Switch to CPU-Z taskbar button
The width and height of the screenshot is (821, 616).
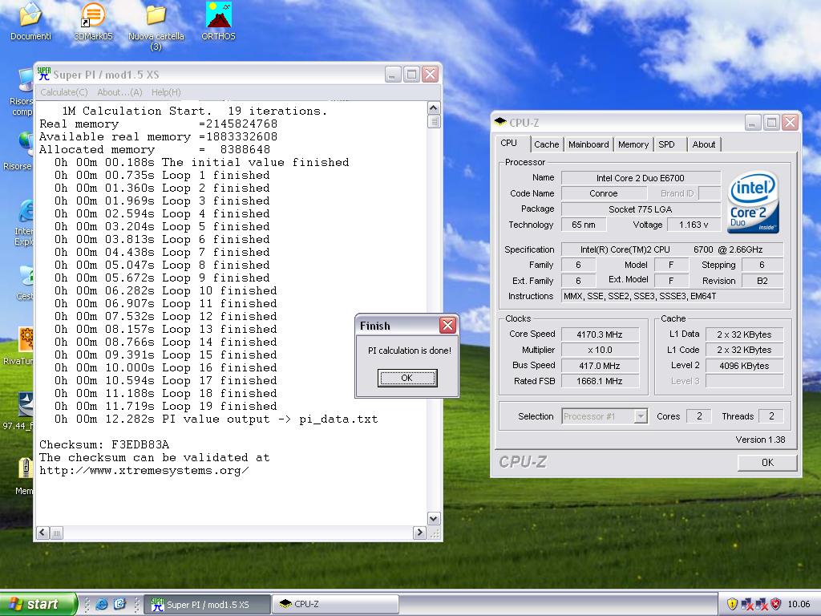pos(335,605)
